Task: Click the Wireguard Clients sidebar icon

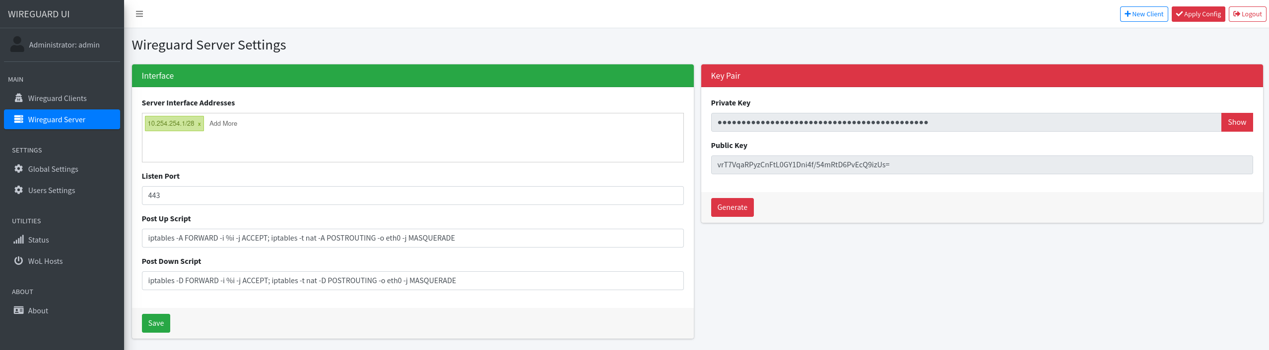Action: (19, 98)
